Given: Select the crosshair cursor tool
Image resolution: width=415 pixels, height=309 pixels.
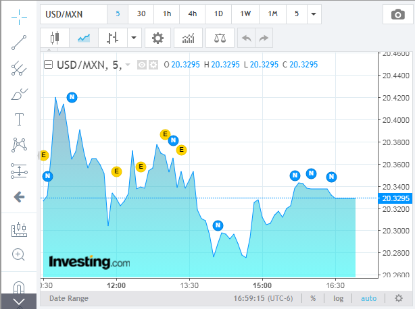Looking at the screenshot, I should click(19, 14).
